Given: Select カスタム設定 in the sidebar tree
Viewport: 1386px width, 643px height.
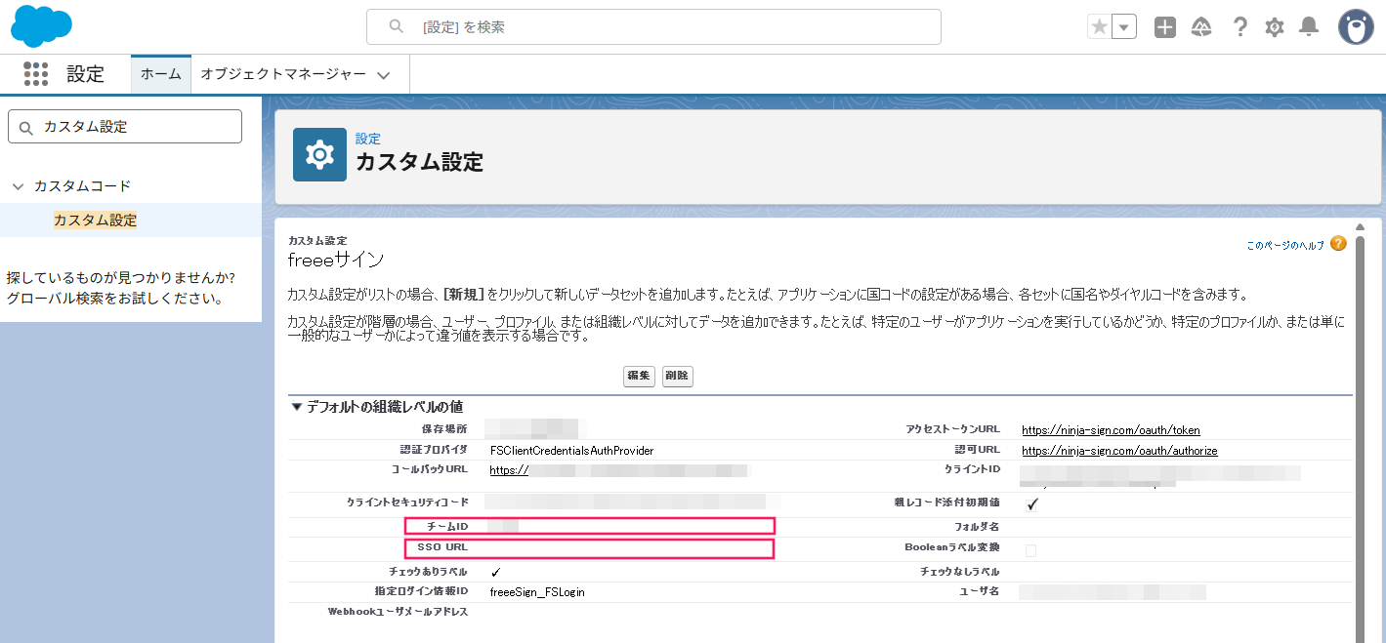Looking at the screenshot, I should 96,221.
